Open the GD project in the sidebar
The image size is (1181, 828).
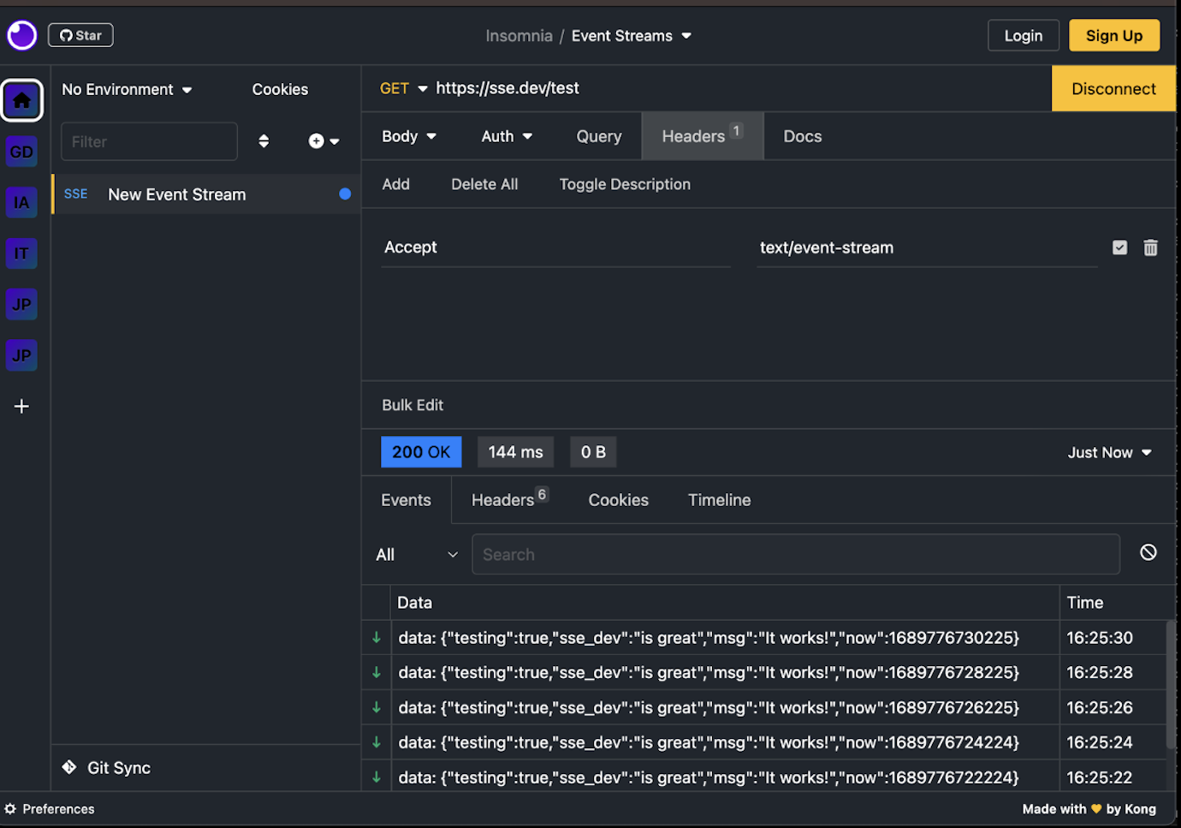coord(21,152)
